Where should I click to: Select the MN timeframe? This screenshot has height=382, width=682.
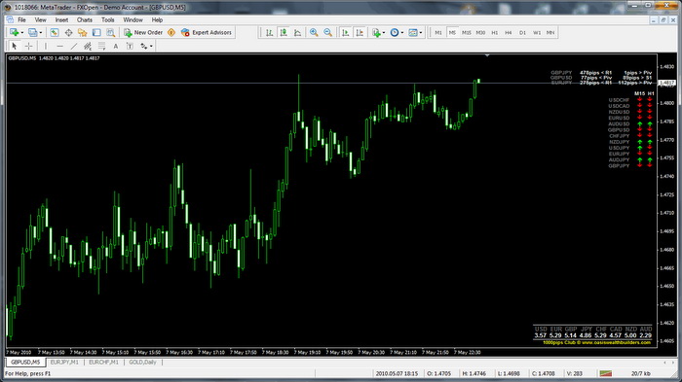pos(550,32)
